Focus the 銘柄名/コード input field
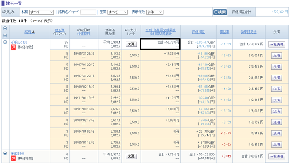Screen dimensions: 290x164 [88, 12]
